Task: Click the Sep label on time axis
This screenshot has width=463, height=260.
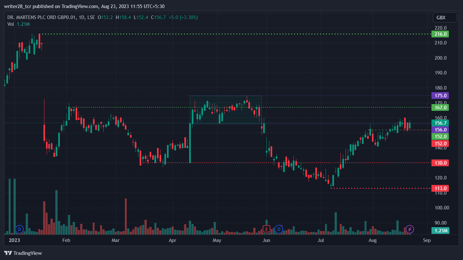Action: pyautogui.click(x=427, y=240)
